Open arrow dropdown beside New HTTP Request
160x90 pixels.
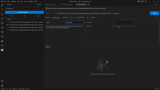pos(42,12)
